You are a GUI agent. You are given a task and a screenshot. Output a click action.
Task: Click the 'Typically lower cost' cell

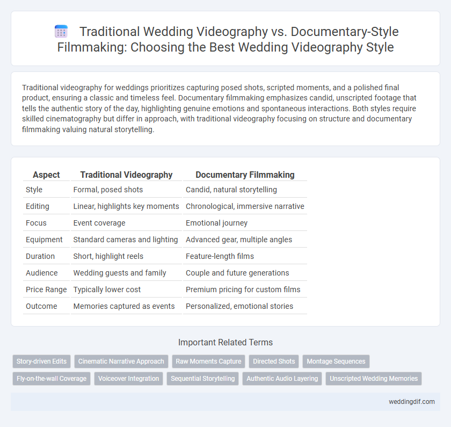point(126,290)
